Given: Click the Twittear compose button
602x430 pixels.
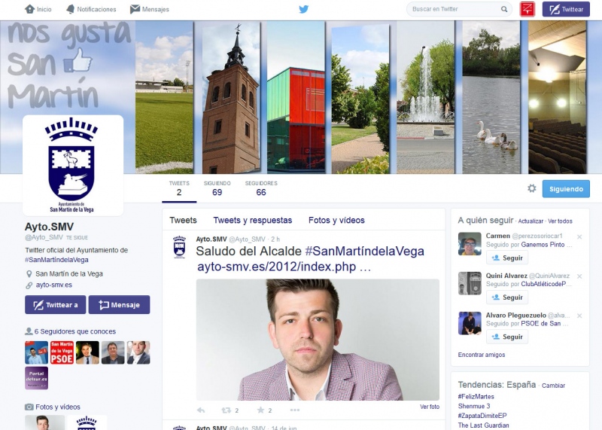Looking at the screenshot, I should click(x=566, y=9).
